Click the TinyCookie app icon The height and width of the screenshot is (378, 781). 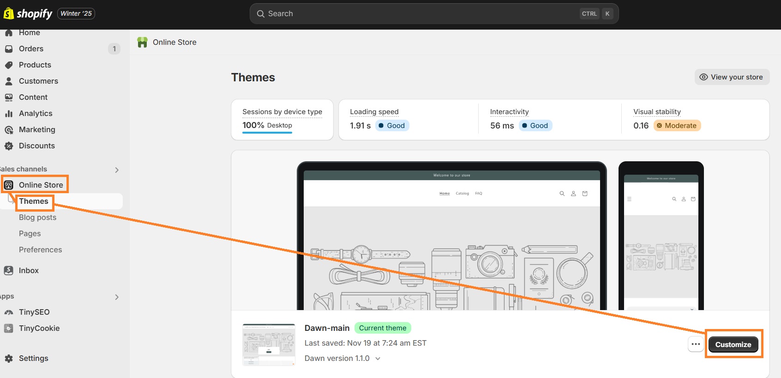(x=9, y=329)
